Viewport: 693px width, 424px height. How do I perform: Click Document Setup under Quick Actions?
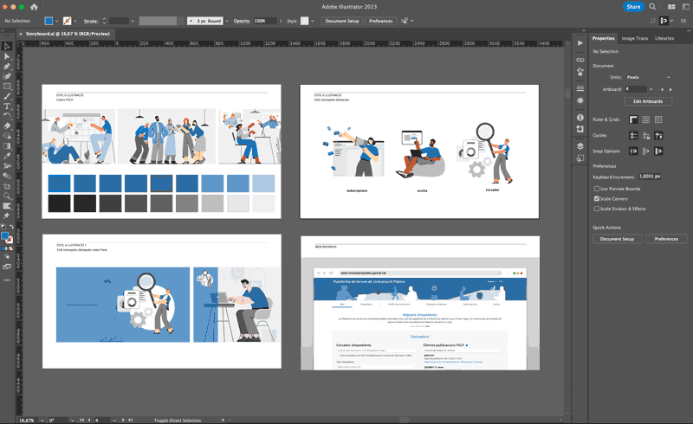pos(617,239)
